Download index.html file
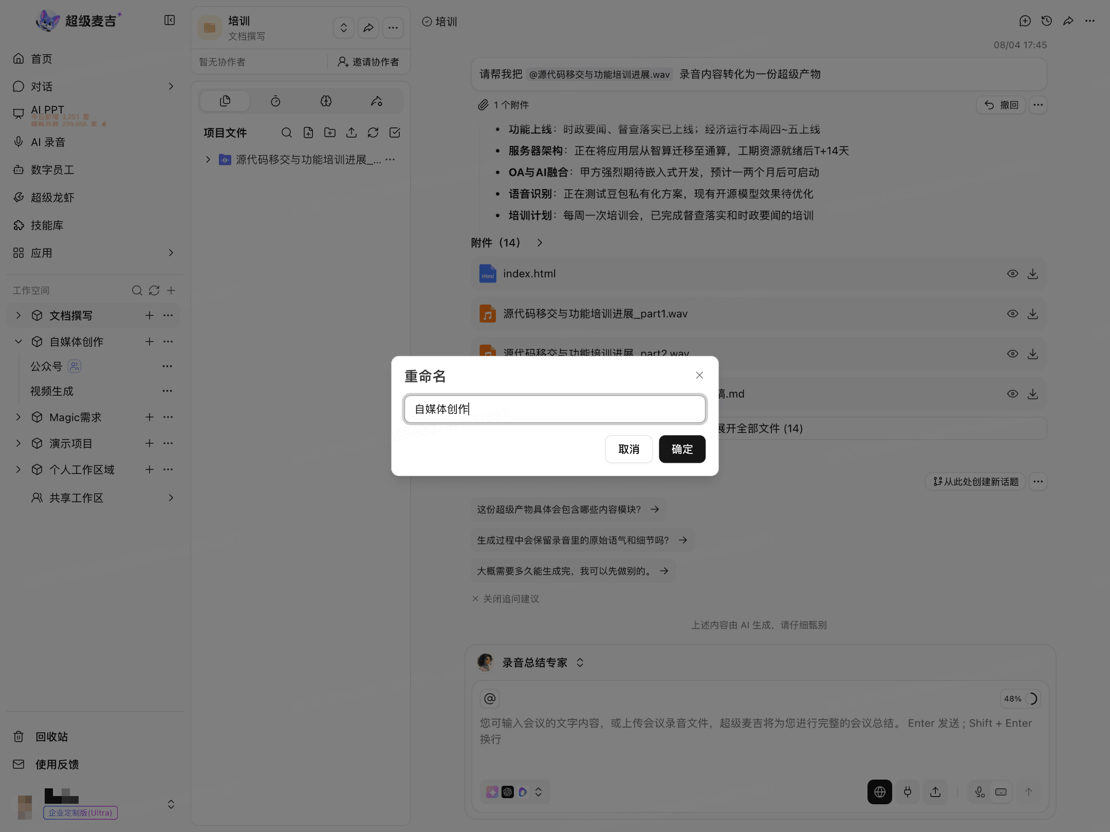Screen dimensions: 1110x832 1033,274
